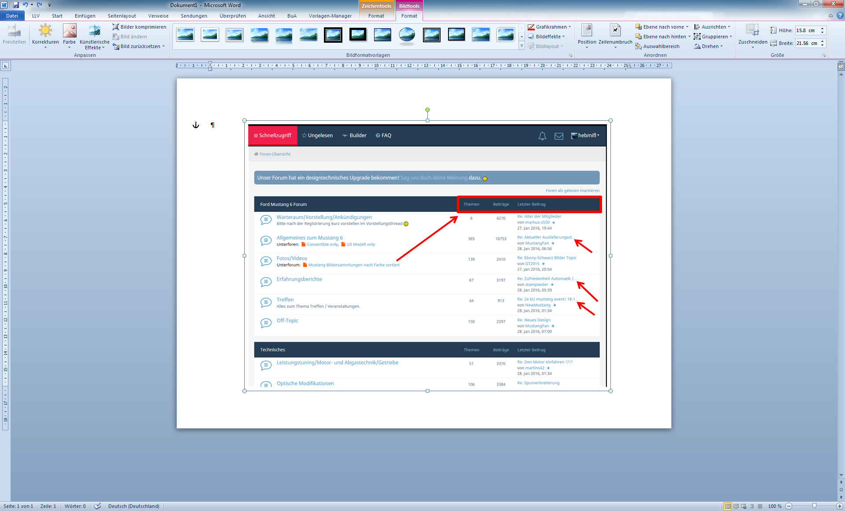This screenshot has height=511, width=845.
Task: Decrease Breite with the down spinner
Action: (823, 45)
